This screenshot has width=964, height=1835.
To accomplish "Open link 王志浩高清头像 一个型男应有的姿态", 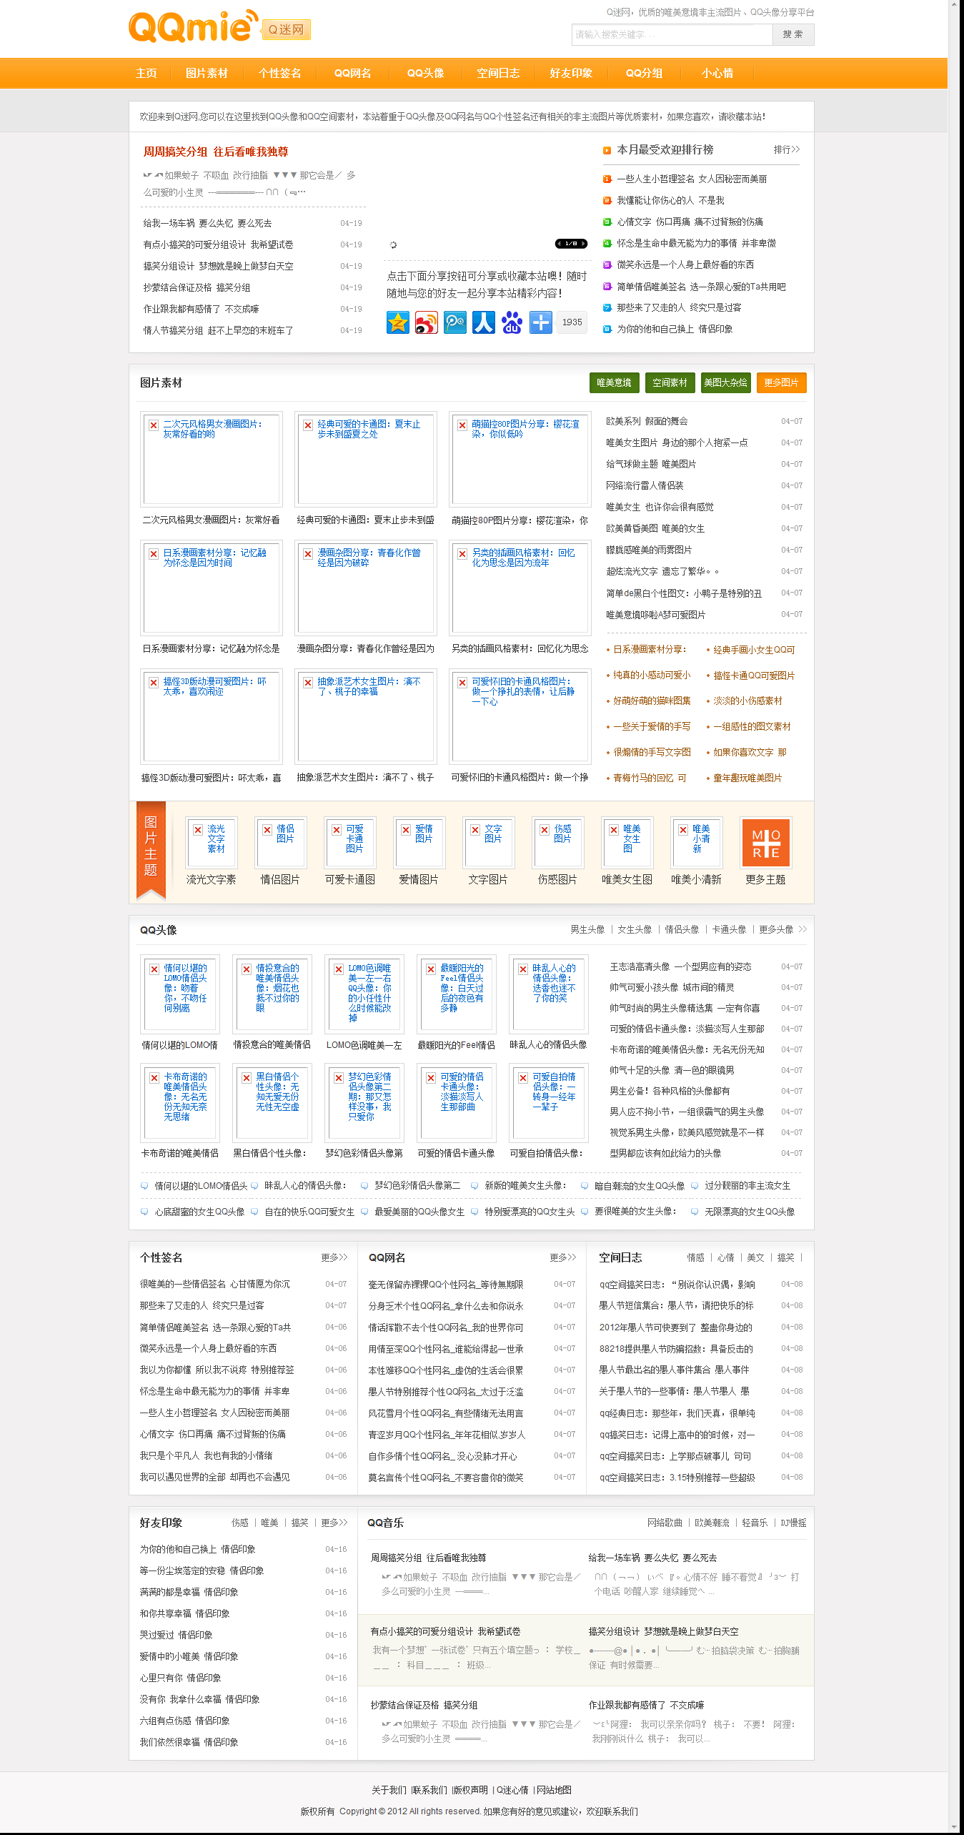I will pos(680,966).
